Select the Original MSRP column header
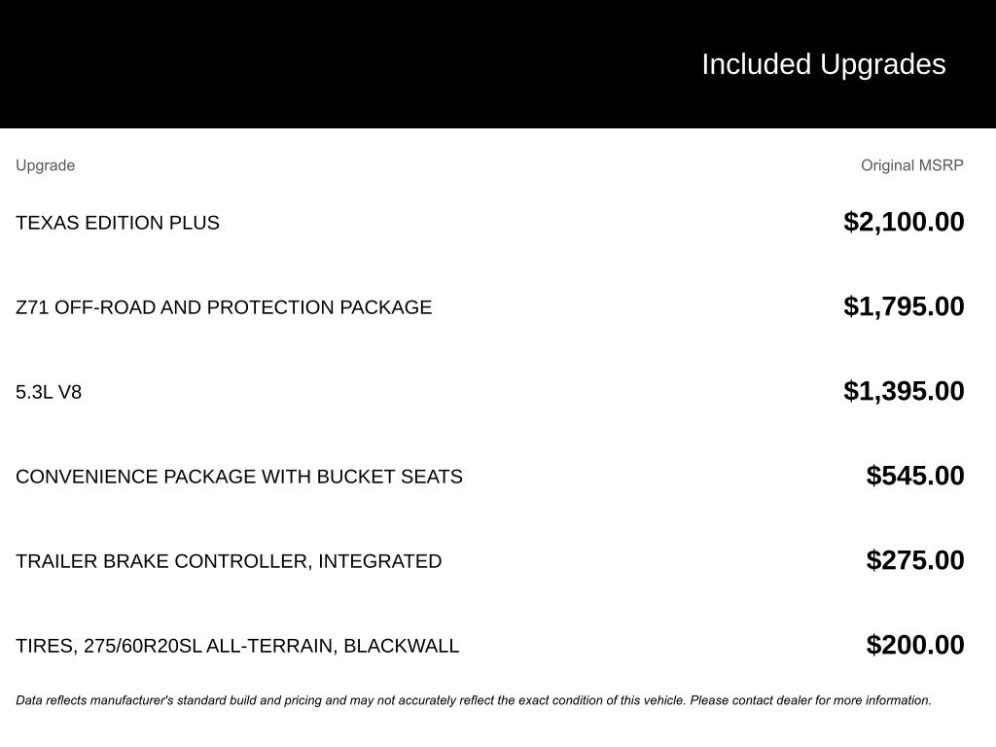996x747 pixels. 911,165
